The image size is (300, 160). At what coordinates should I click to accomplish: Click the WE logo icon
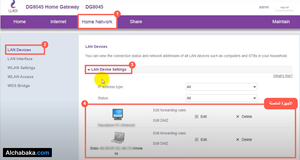click(13, 7)
